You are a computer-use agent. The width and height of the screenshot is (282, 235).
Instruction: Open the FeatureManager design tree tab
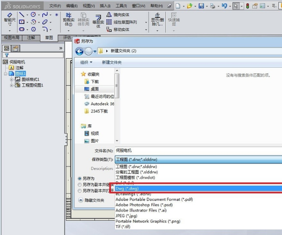[7, 48]
